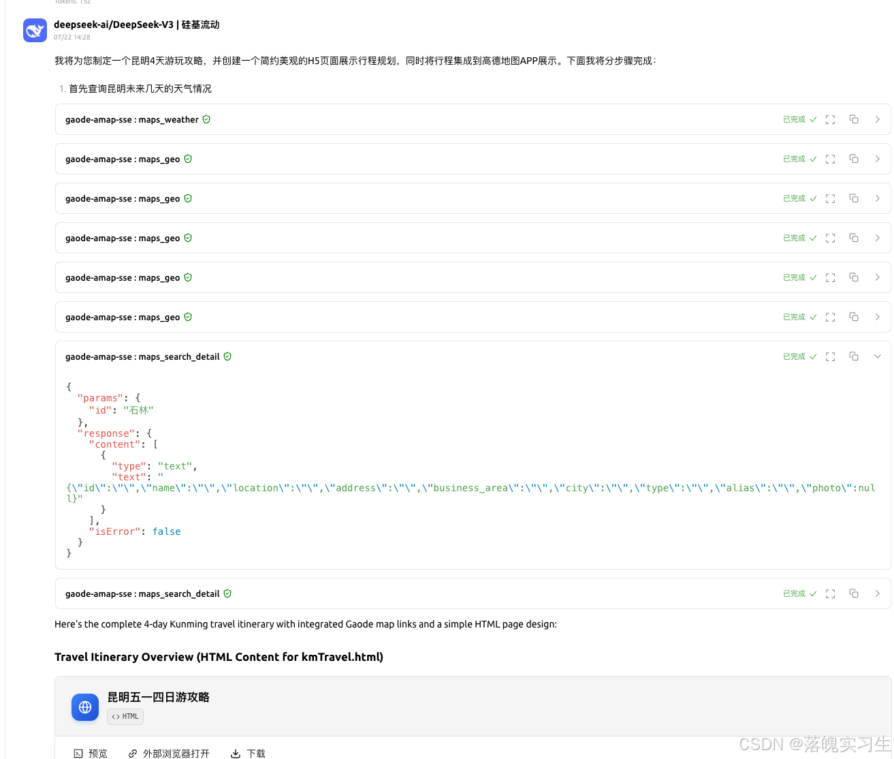This screenshot has height=759, width=894.
Task: Click the fullscreen icon on the maps_weather card
Action: pyautogui.click(x=830, y=119)
